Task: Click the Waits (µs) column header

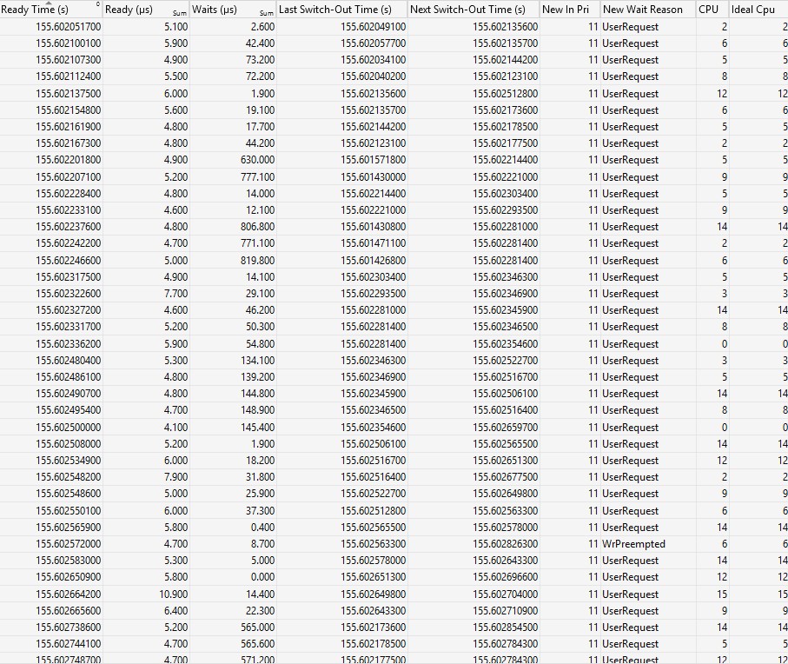Action: point(233,9)
